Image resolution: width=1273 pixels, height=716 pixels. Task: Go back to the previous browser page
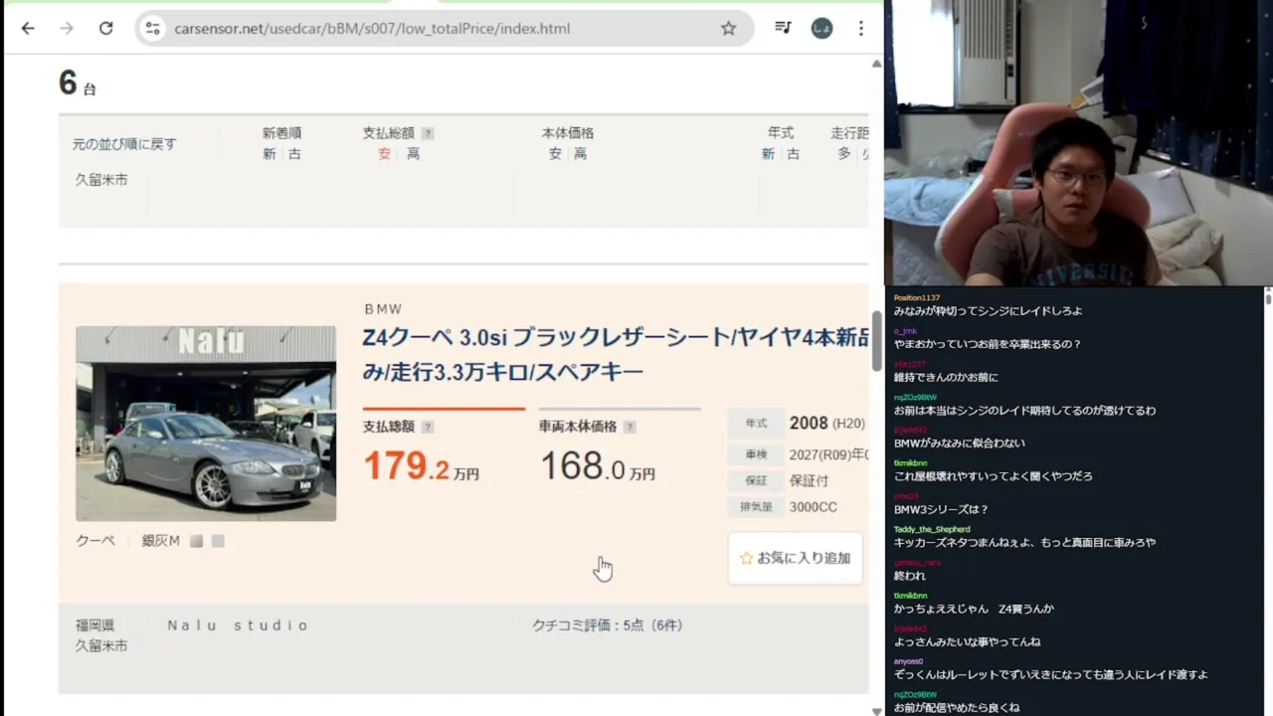point(28,28)
